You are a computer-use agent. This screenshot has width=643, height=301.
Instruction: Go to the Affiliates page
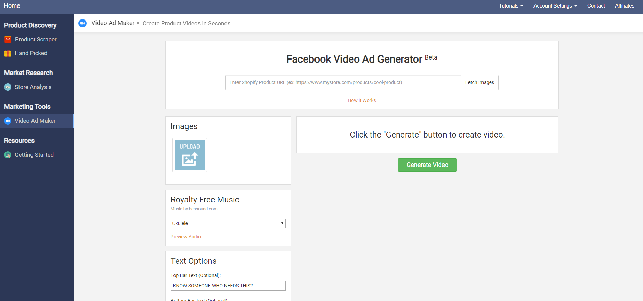click(625, 6)
